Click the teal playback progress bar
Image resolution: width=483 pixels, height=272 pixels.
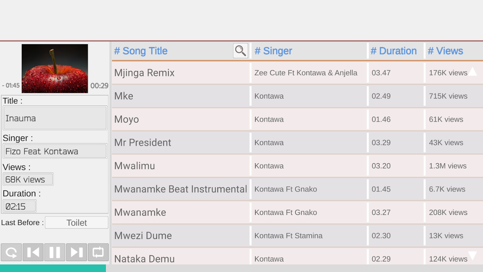[x=53, y=268]
